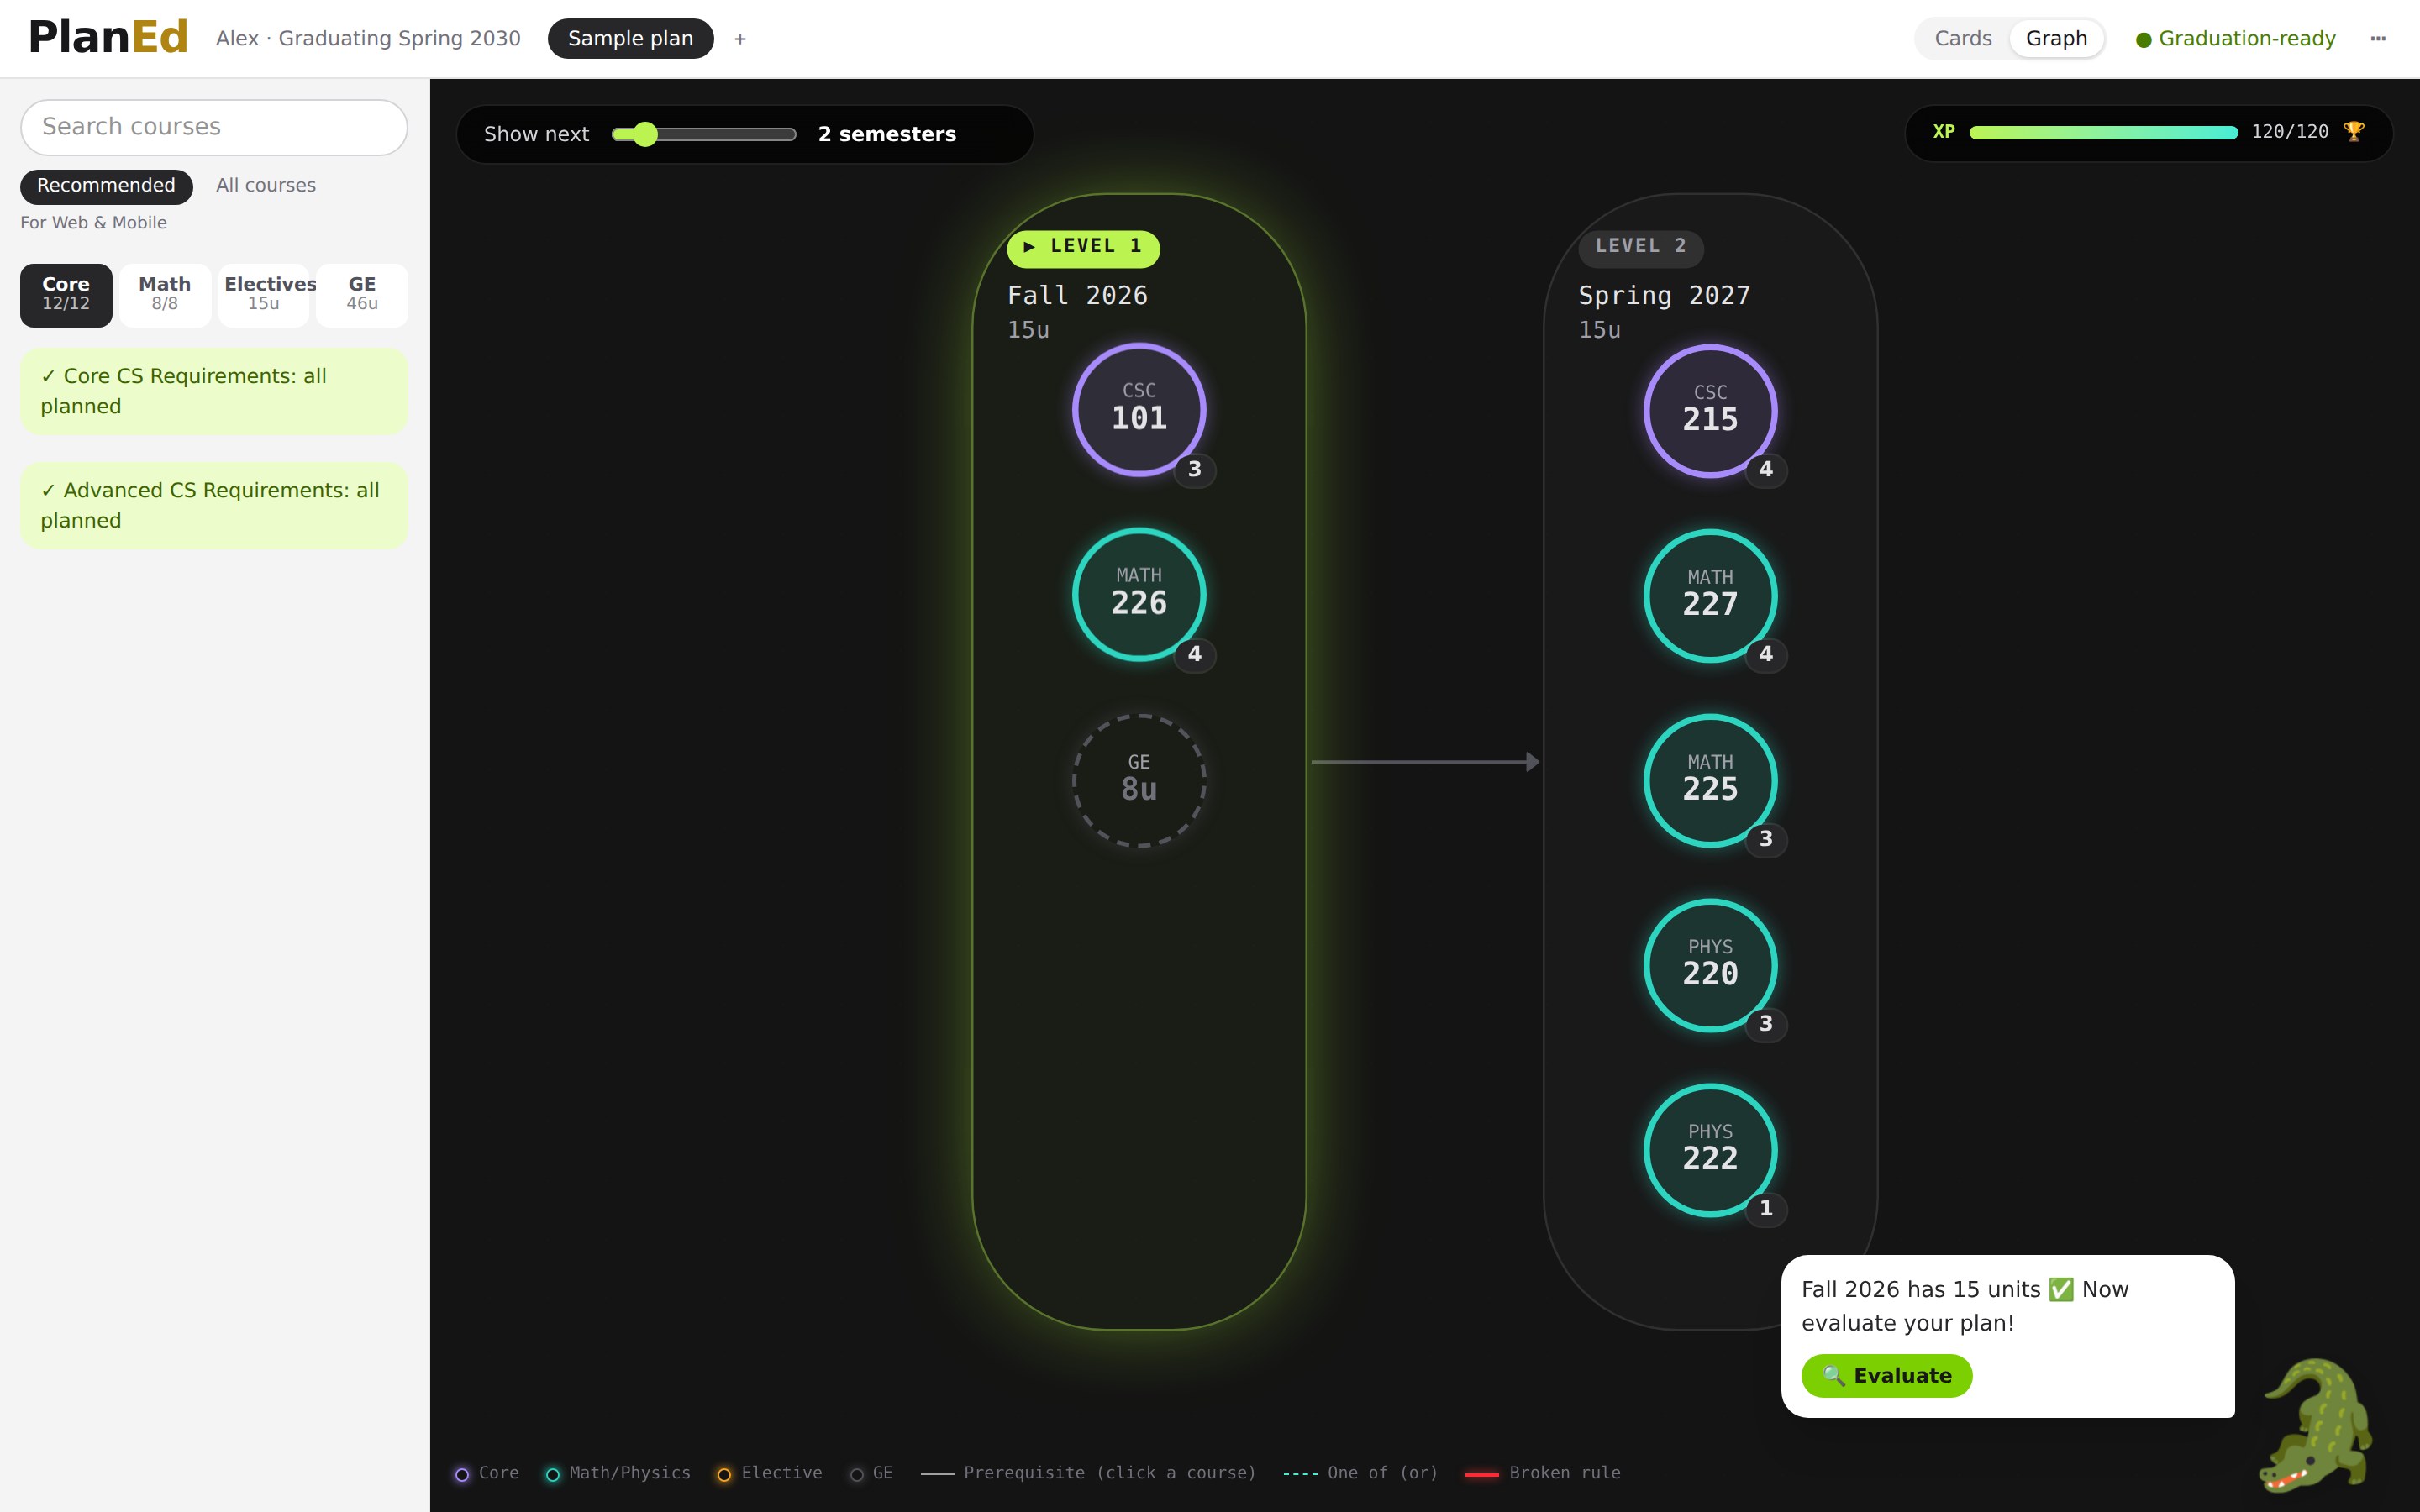
Task: Select the CSC 101 course node
Action: point(1139,409)
